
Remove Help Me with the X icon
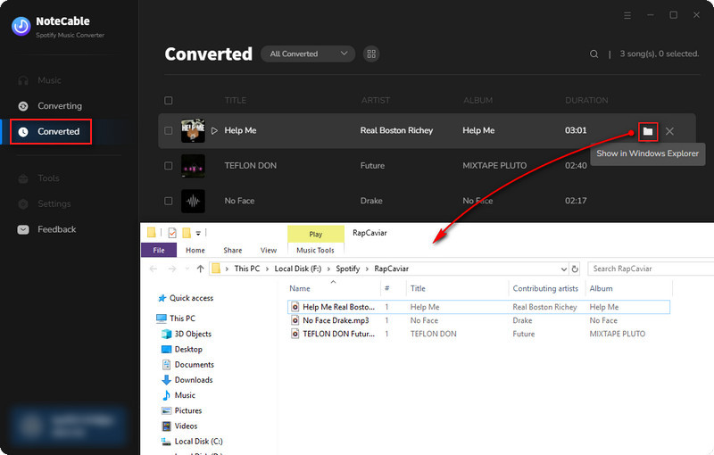click(669, 131)
